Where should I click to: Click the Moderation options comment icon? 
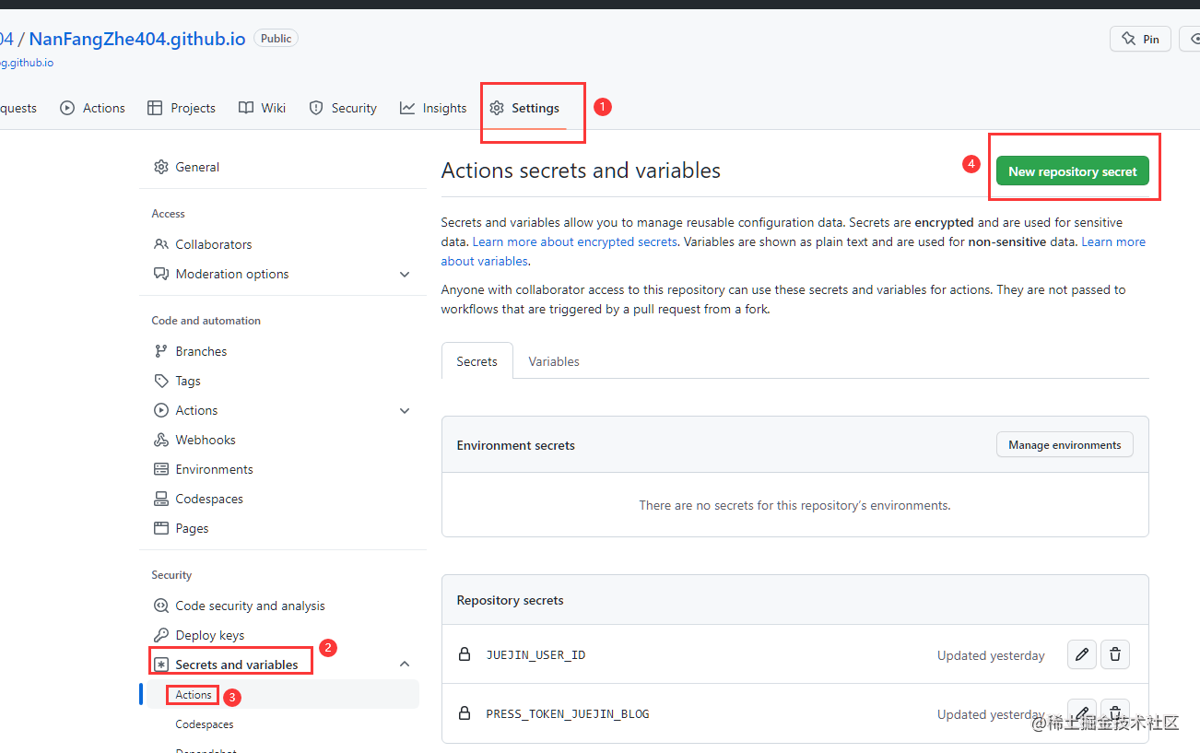point(161,274)
